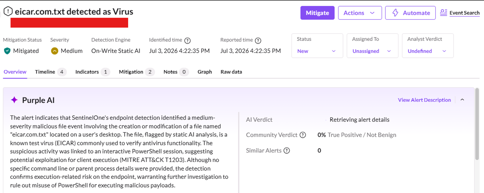Open the Mitigation tab
Image resolution: width=484 pixels, height=193 pixels.
(x=137, y=72)
